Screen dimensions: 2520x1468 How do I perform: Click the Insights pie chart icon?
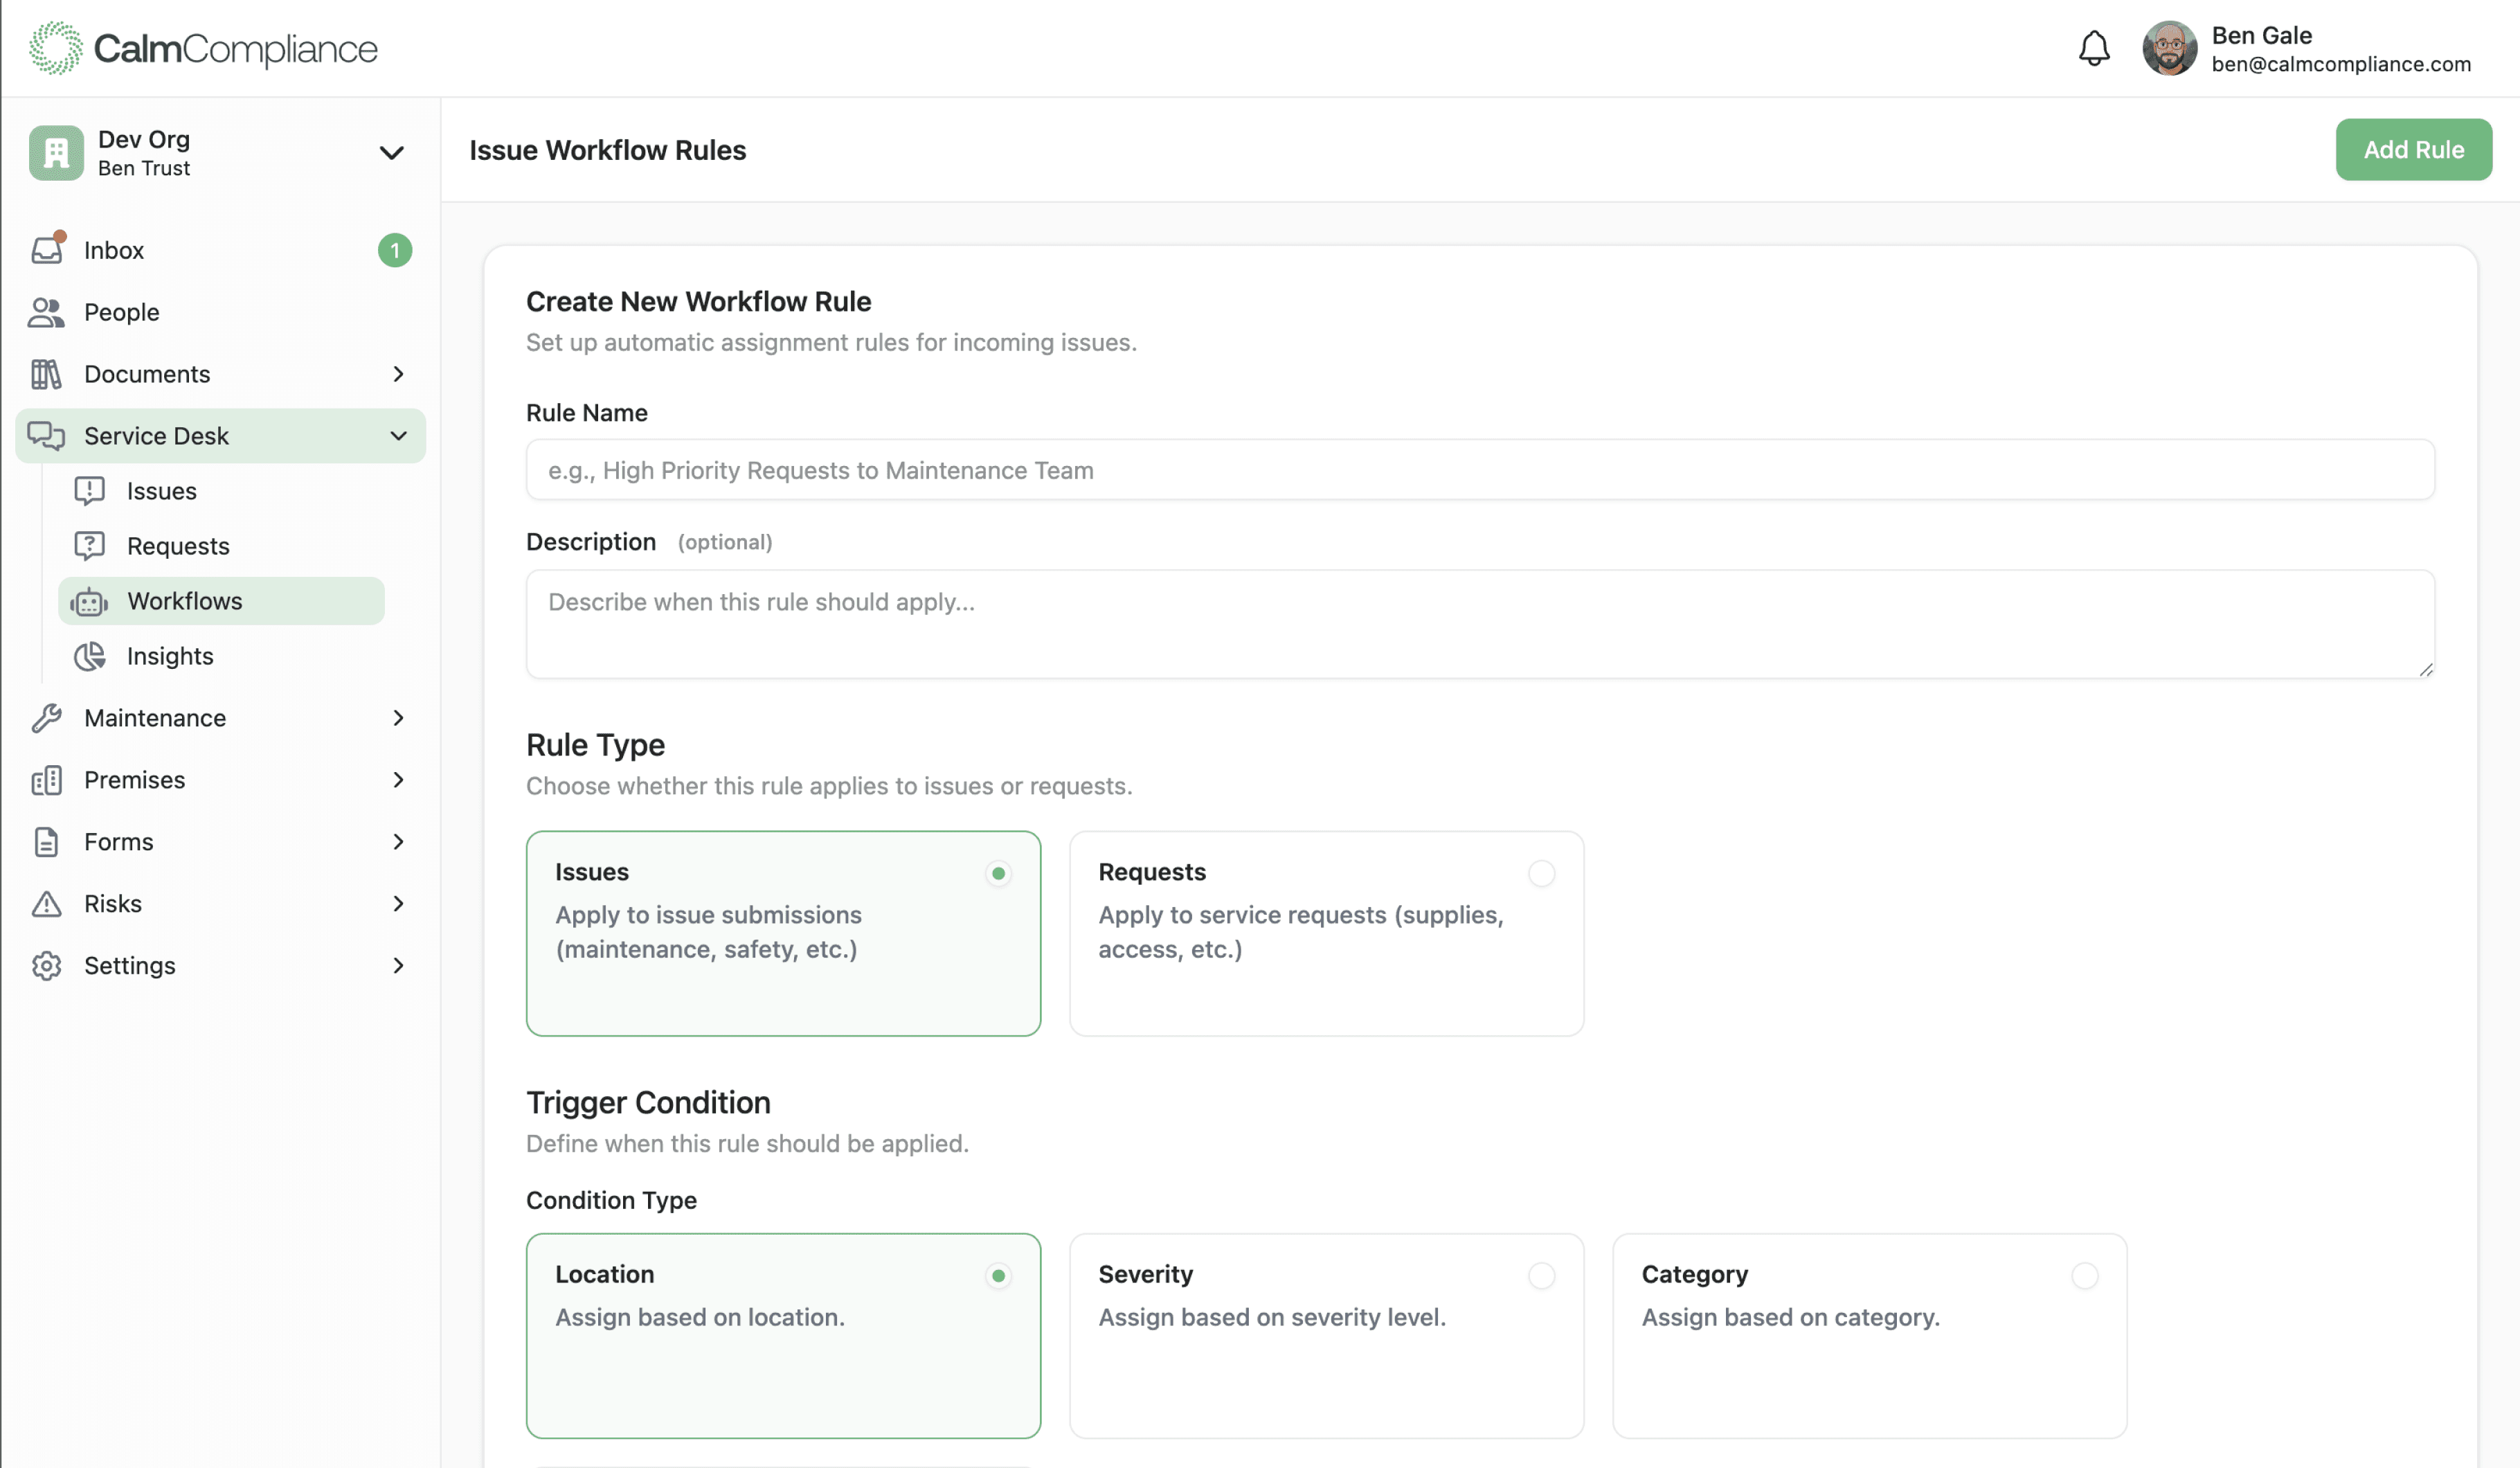click(89, 656)
